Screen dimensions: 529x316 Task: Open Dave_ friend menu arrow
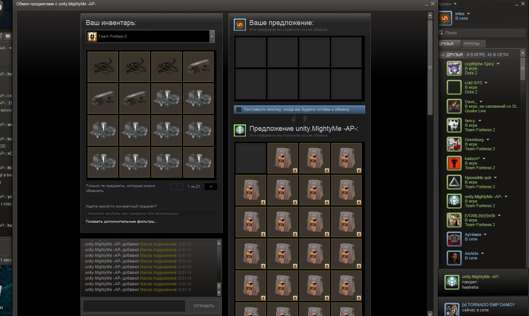click(x=481, y=102)
